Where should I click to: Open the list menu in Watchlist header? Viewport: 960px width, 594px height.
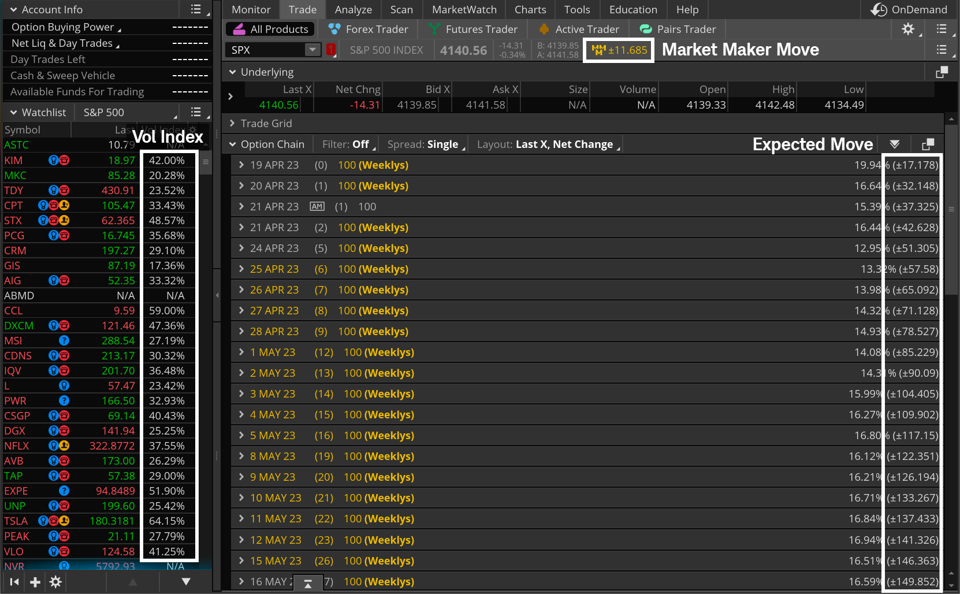(196, 112)
